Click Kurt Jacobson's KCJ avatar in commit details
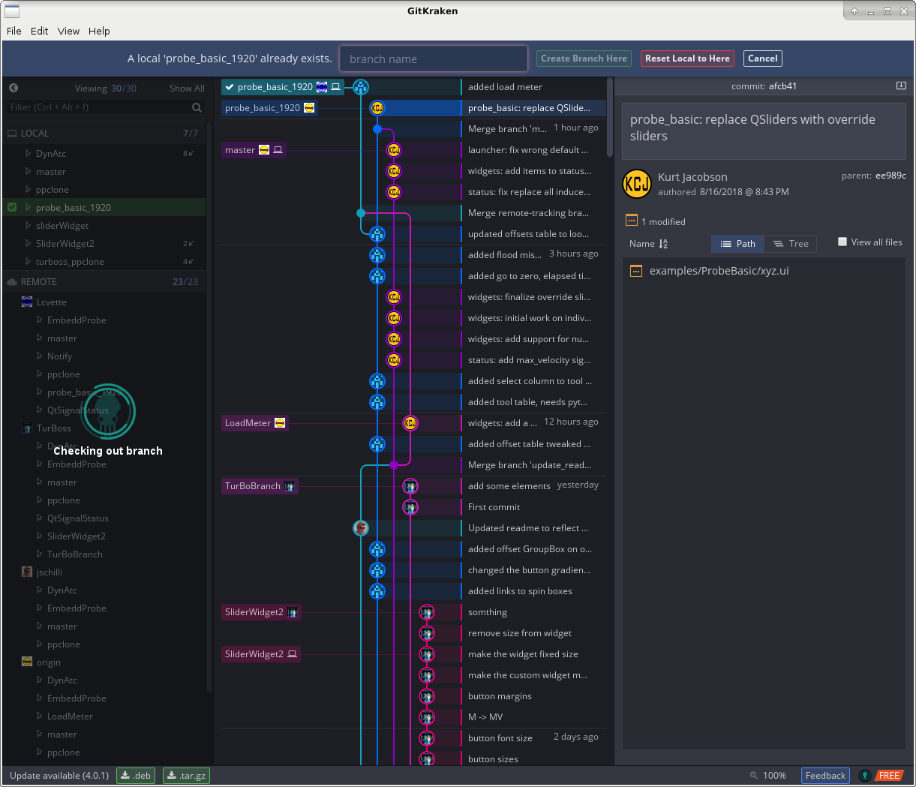 coord(637,184)
